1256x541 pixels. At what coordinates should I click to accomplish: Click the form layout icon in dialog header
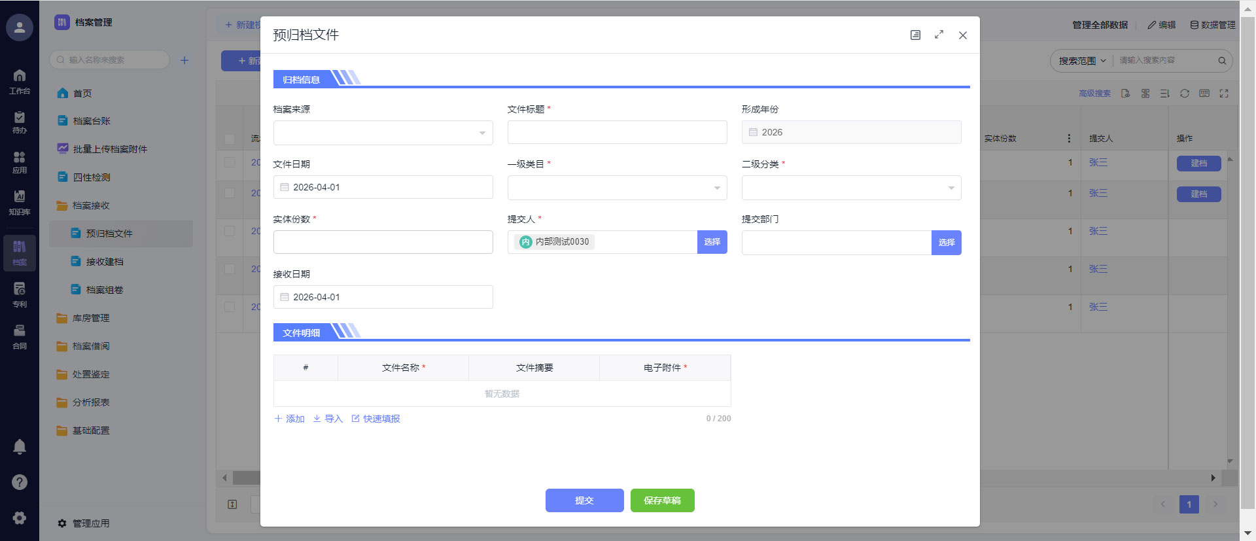point(915,35)
